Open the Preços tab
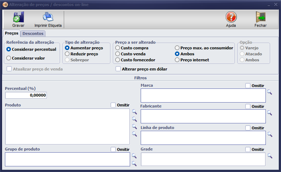Viewport: 281px width, 172px height. coord(11,33)
